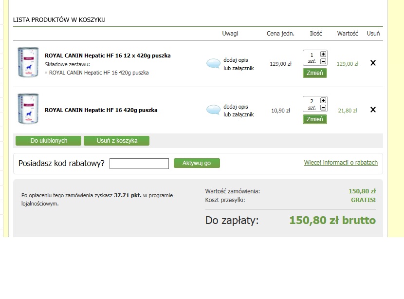Click Usuń z koszyka button

tap(117, 141)
